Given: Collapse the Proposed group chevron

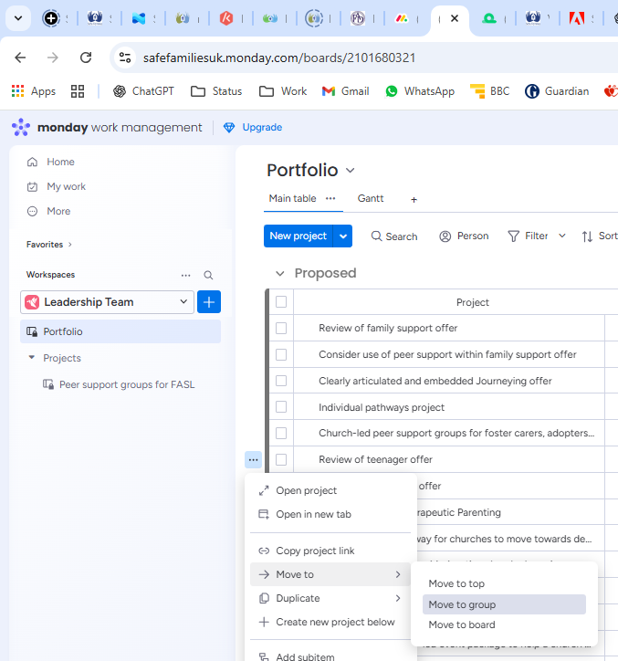Looking at the screenshot, I should coord(279,273).
